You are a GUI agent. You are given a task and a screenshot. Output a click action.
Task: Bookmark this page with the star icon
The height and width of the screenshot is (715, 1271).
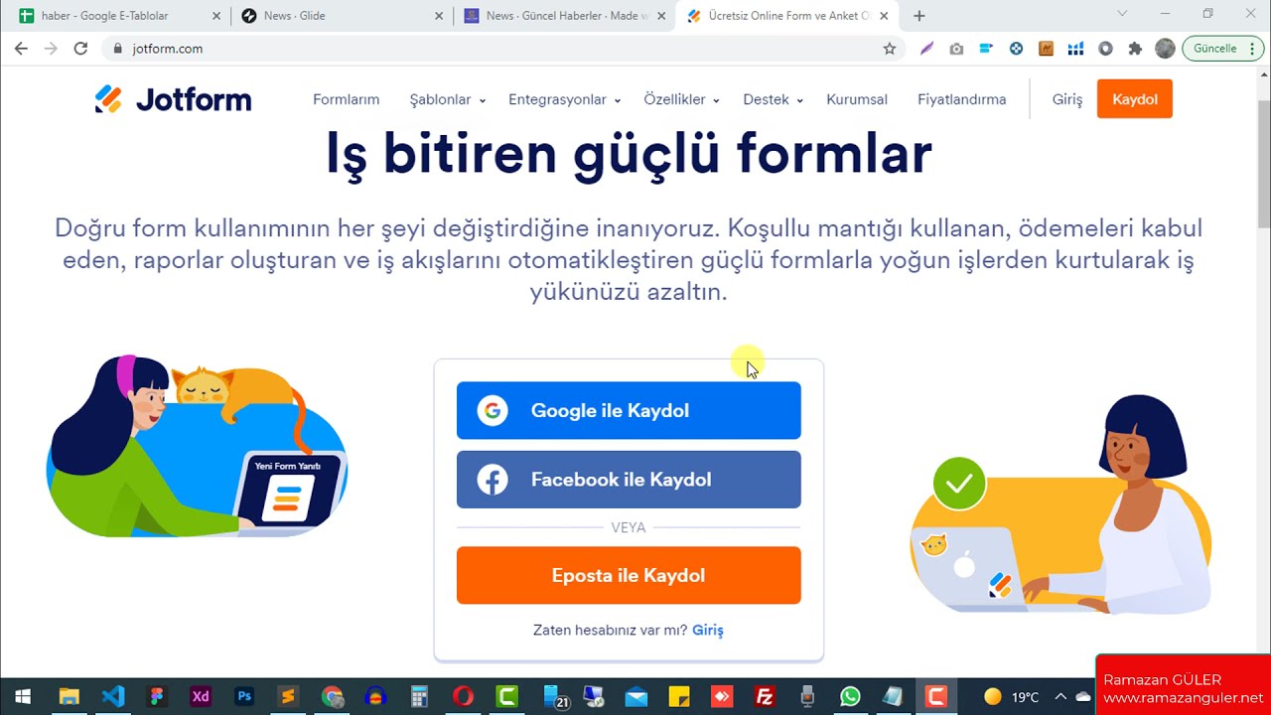click(x=890, y=49)
